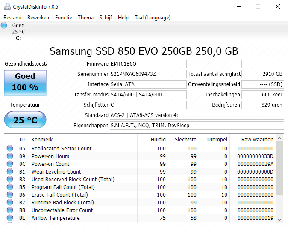Select the Power-on Hours attribute text

tap(50, 156)
